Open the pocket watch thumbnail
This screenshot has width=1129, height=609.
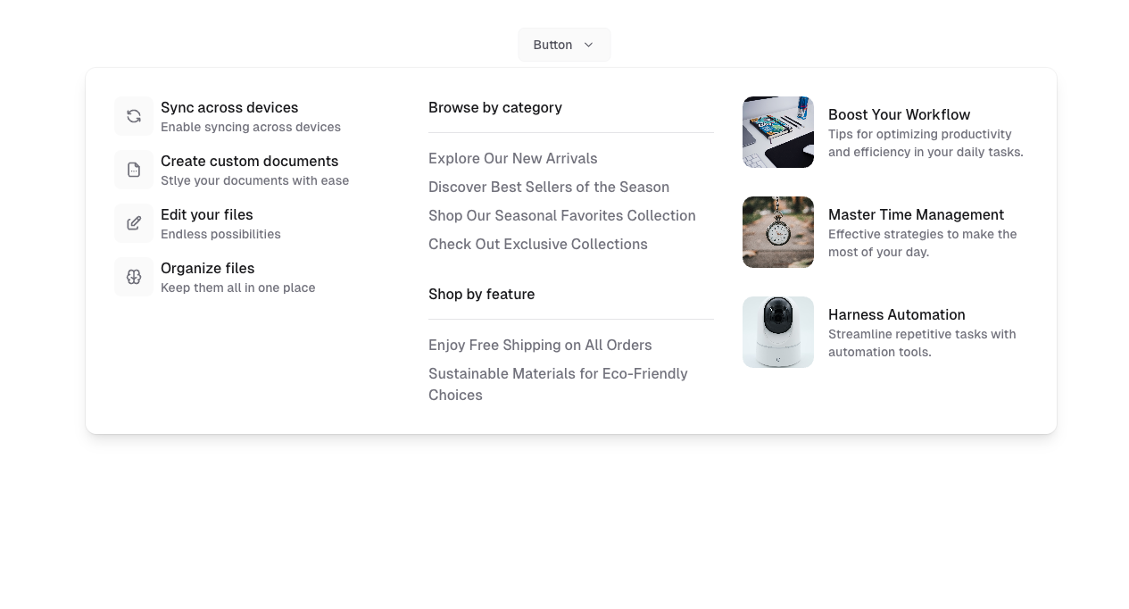pyautogui.click(x=778, y=232)
